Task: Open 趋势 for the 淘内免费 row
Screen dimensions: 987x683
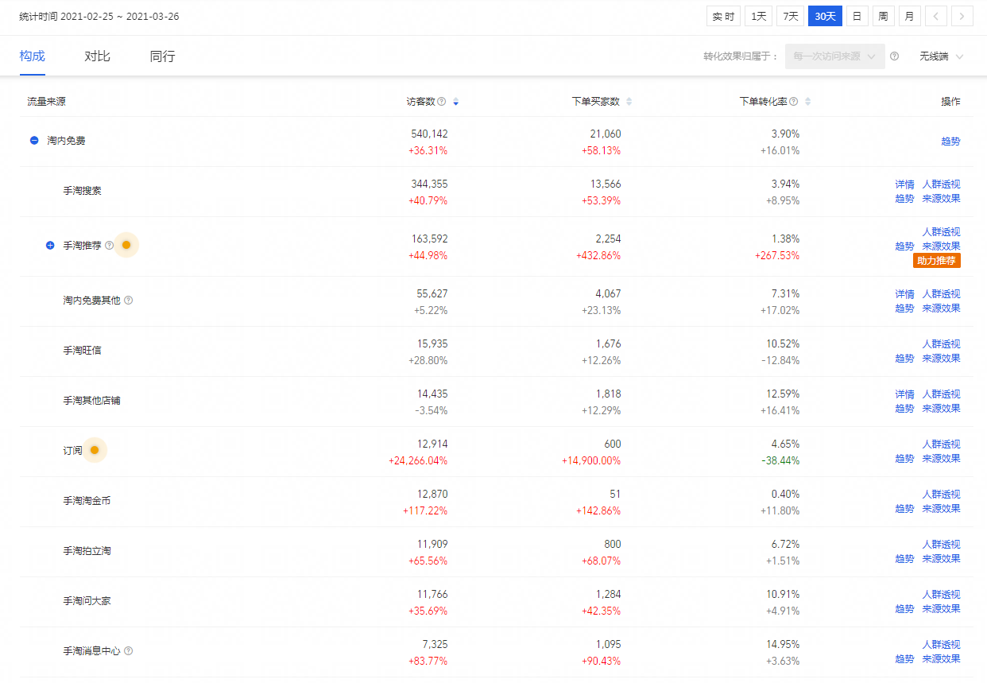Action: (x=951, y=142)
